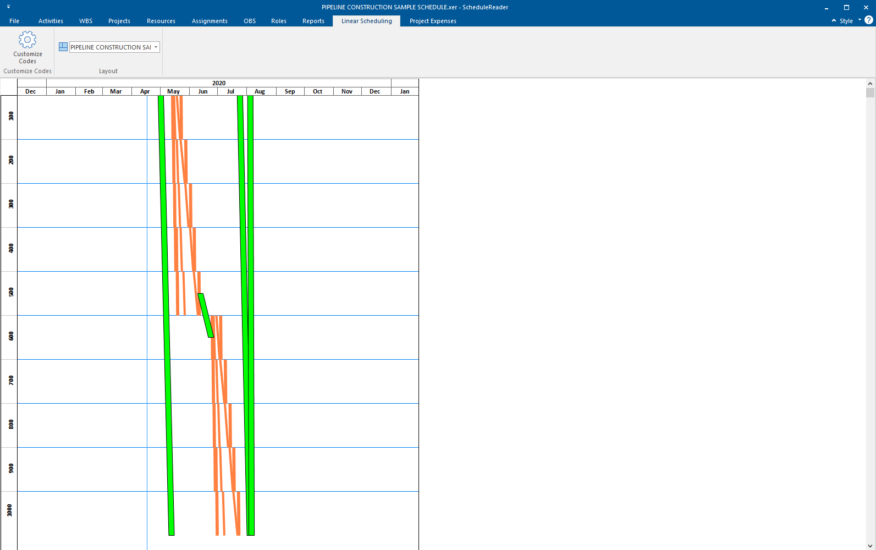
Task: Open the File menu tab
Action: pyautogui.click(x=14, y=21)
